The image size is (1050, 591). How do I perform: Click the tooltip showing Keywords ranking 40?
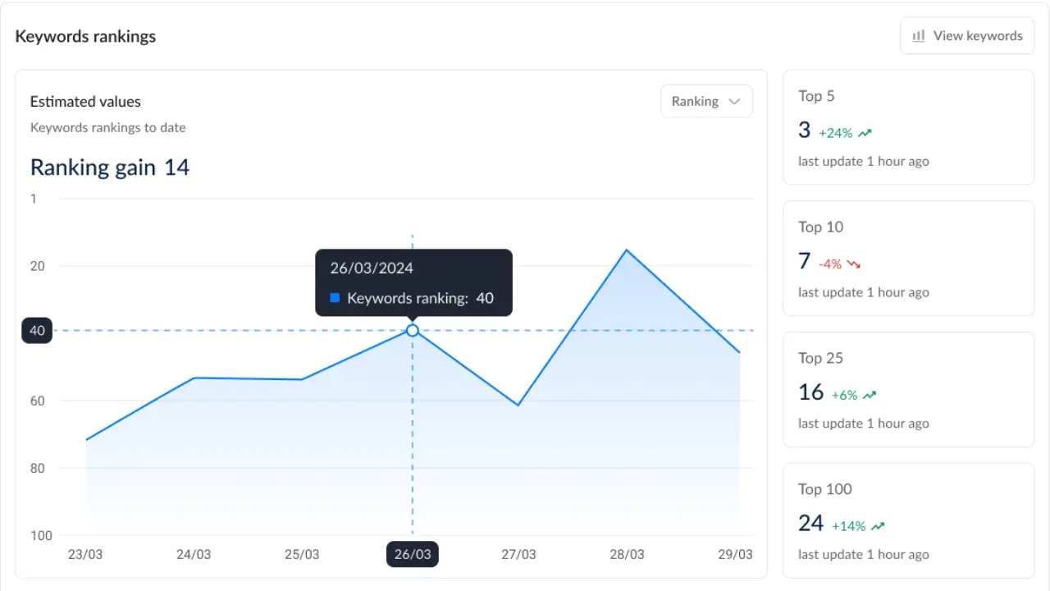click(413, 282)
